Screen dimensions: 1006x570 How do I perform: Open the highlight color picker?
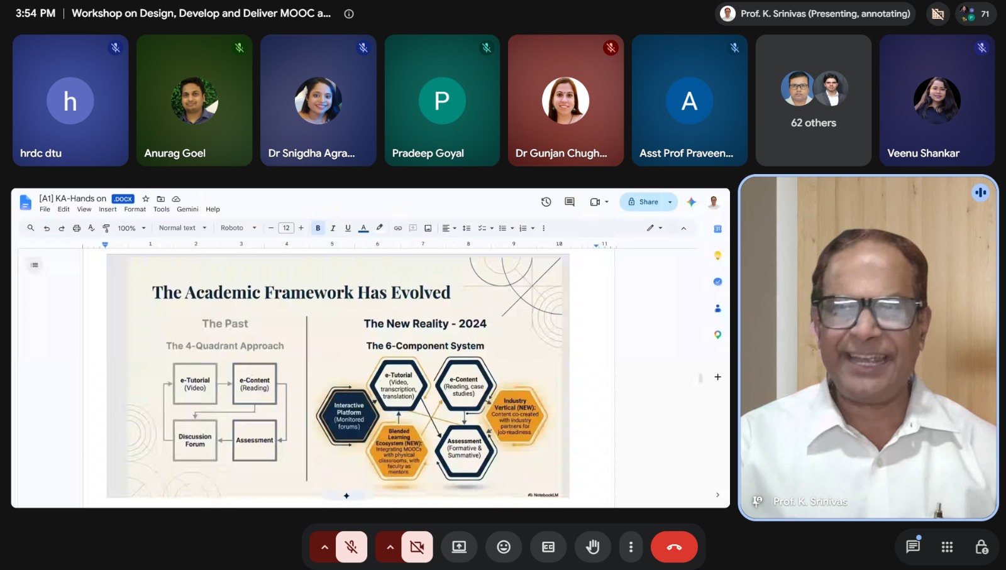pyautogui.click(x=379, y=228)
